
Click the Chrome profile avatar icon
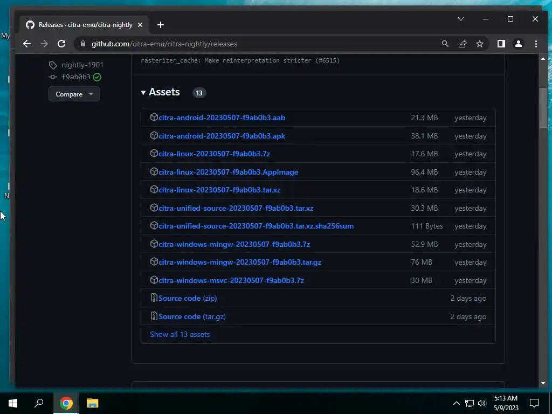(519, 44)
